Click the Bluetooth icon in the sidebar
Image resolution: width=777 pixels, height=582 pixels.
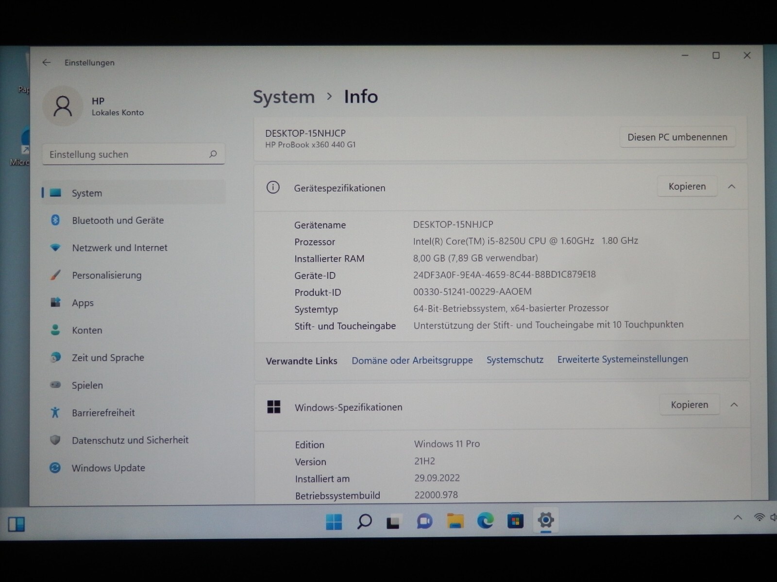55,220
